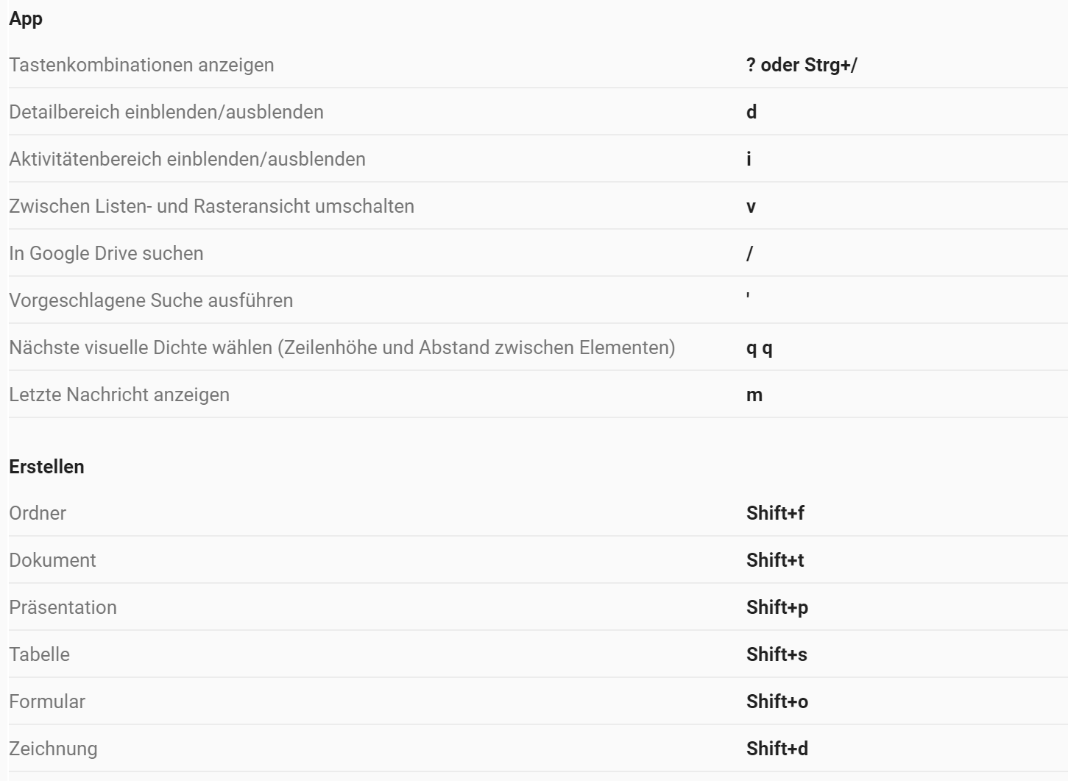The height and width of the screenshot is (781, 1068).
Task: Click the 'Tabelle' row label
Action: [39, 654]
